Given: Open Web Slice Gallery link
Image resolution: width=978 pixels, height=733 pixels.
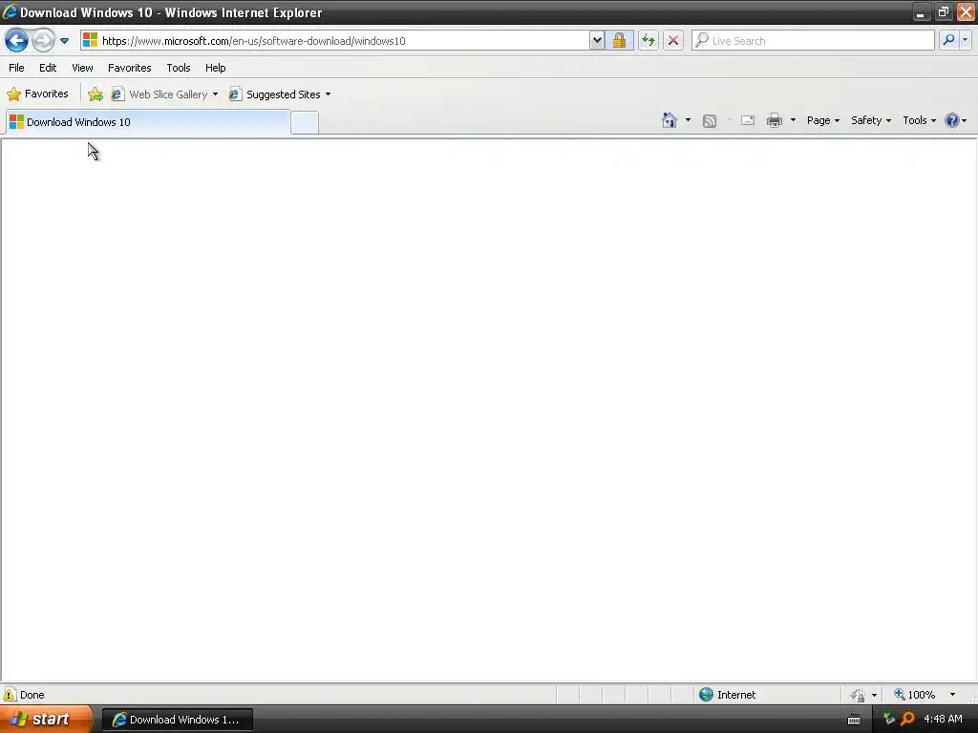Looking at the screenshot, I should tap(160, 94).
